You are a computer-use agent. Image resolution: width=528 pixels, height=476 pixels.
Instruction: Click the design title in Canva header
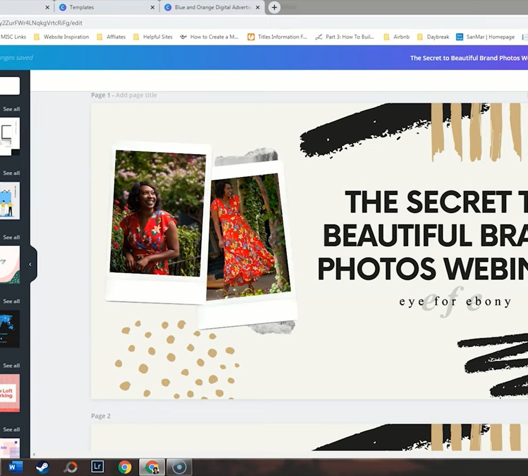469,58
